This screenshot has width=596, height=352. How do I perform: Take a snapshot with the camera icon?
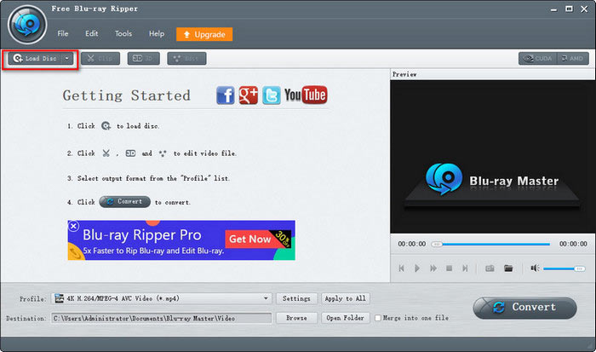coord(490,268)
